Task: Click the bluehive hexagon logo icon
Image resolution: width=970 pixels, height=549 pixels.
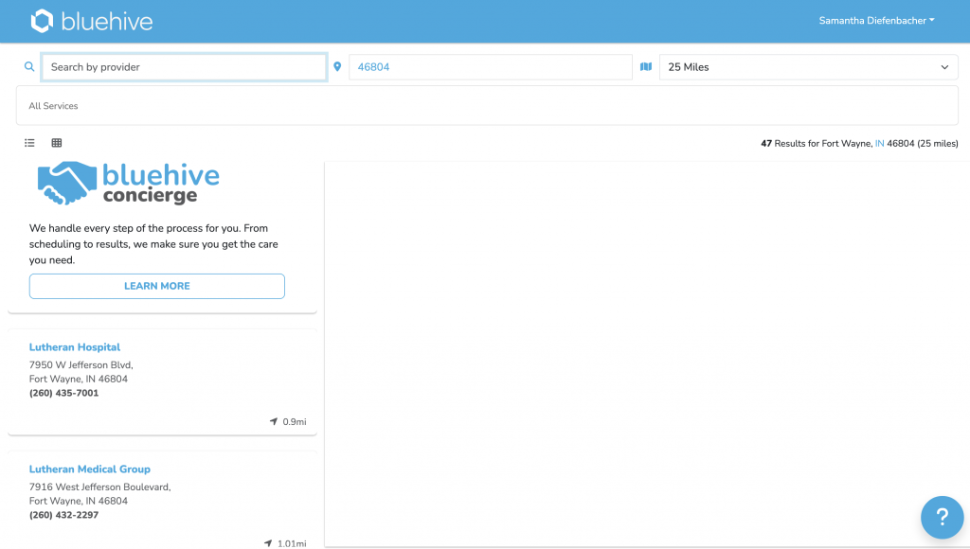Action: click(42, 21)
